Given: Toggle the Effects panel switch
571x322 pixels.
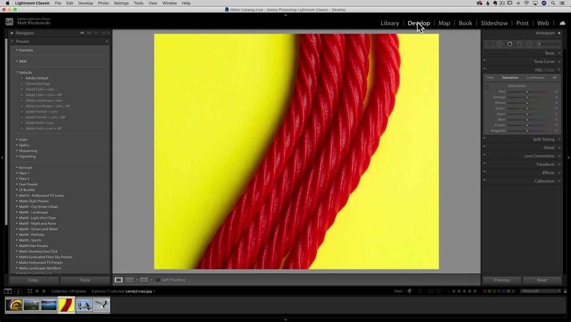Looking at the screenshot, I should pyautogui.click(x=484, y=171).
